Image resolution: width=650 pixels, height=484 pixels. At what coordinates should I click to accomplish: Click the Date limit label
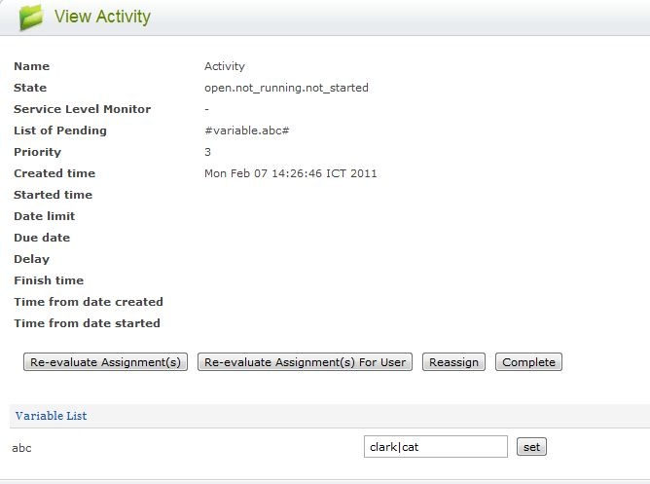pos(45,216)
